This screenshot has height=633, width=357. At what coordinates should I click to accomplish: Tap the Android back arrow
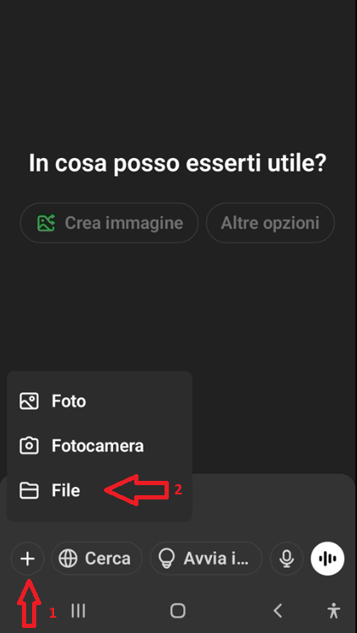(x=278, y=611)
